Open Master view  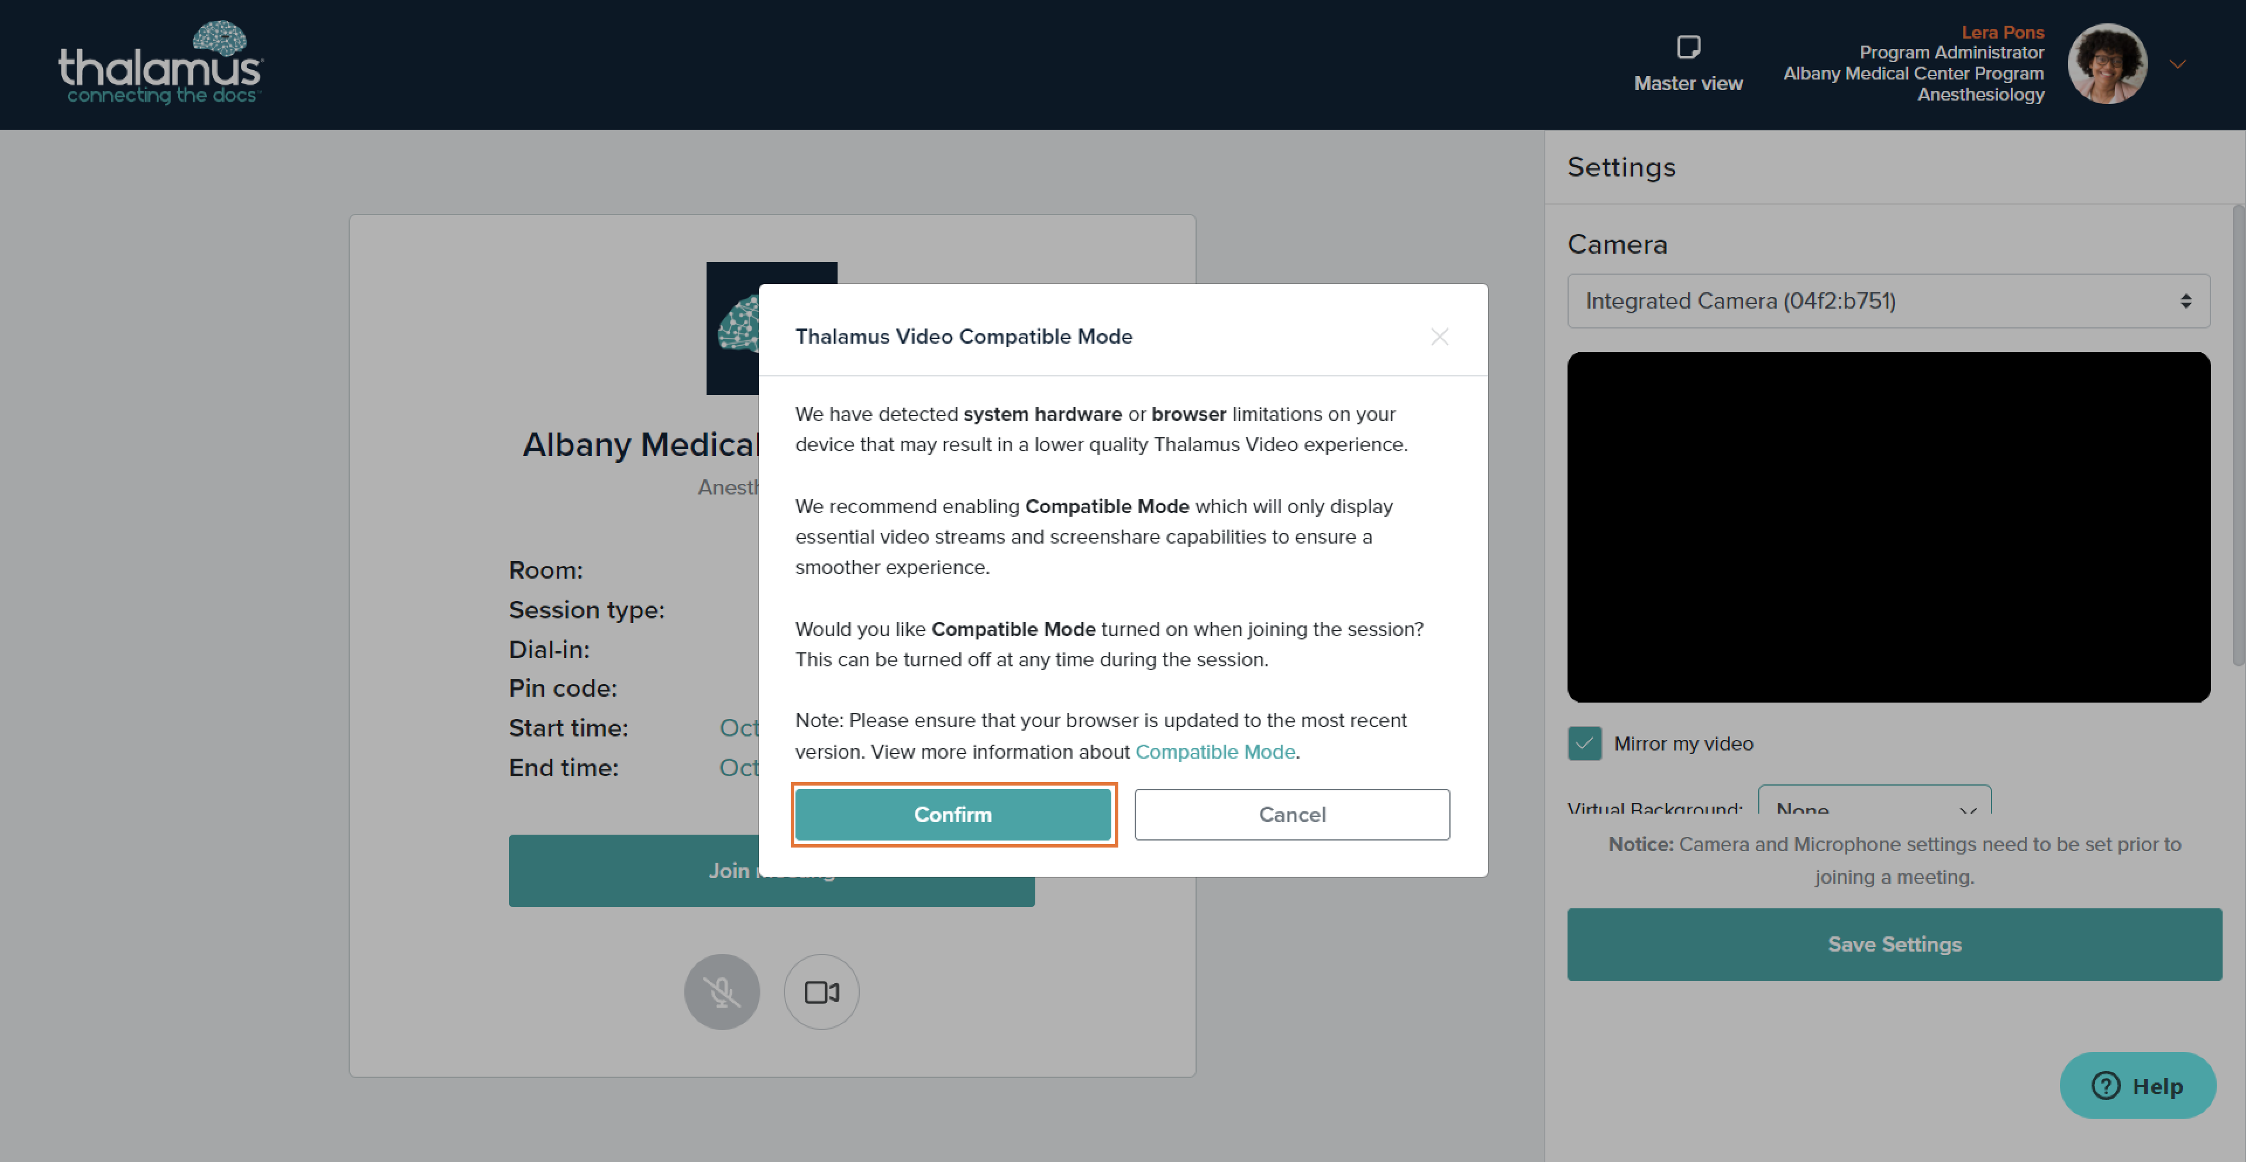click(x=1688, y=63)
